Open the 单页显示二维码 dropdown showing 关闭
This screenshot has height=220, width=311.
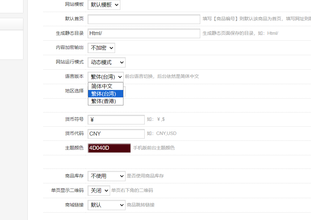pos(99,190)
